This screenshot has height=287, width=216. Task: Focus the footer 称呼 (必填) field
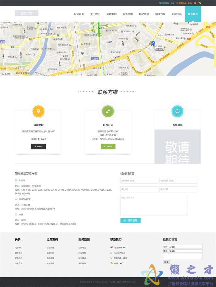(183, 247)
